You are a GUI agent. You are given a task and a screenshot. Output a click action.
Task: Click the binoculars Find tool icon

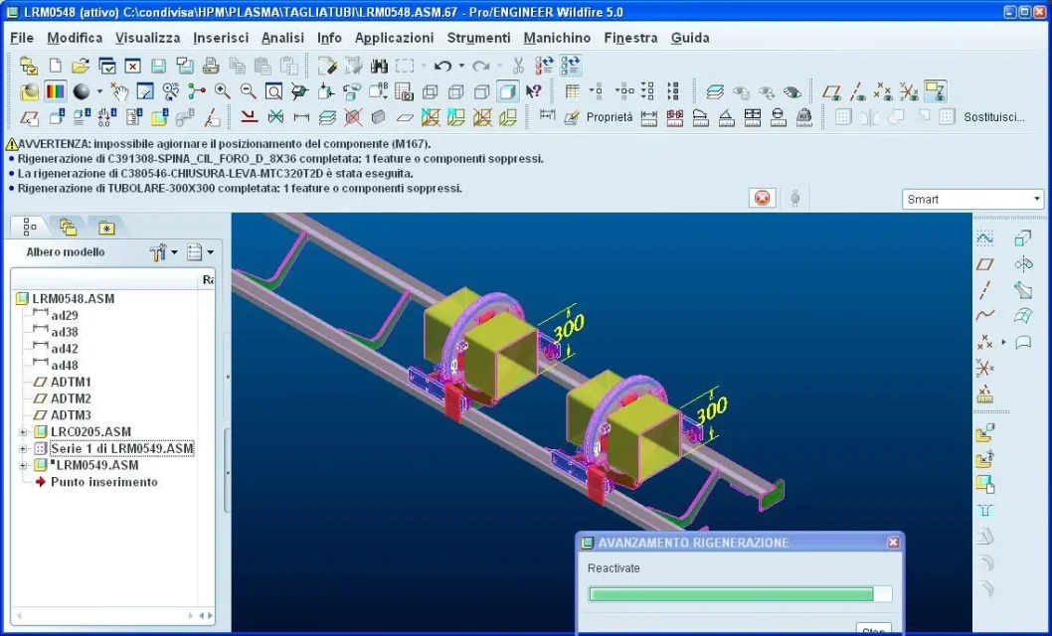379,66
